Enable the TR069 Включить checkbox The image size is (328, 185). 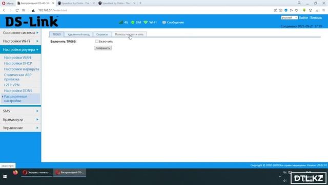click(x=97, y=41)
